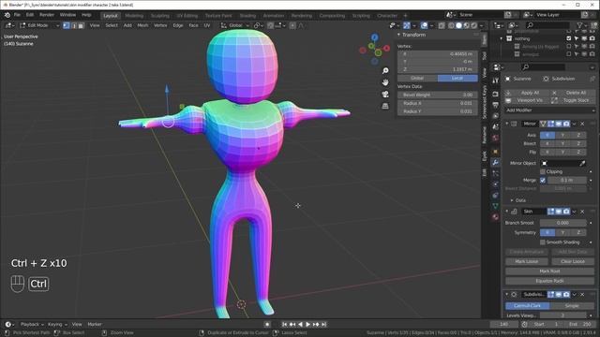Open the File menu
Viewport: 600px width, 337px height.
coord(17,15)
